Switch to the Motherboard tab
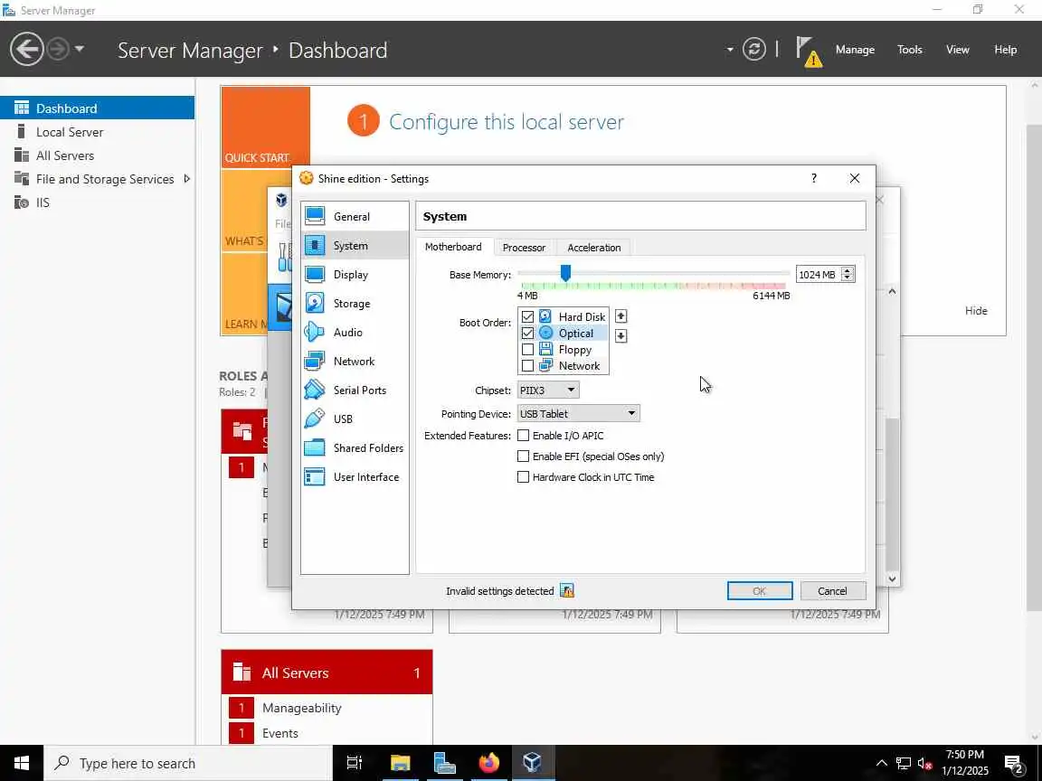The width and height of the screenshot is (1042, 781). 453,247
